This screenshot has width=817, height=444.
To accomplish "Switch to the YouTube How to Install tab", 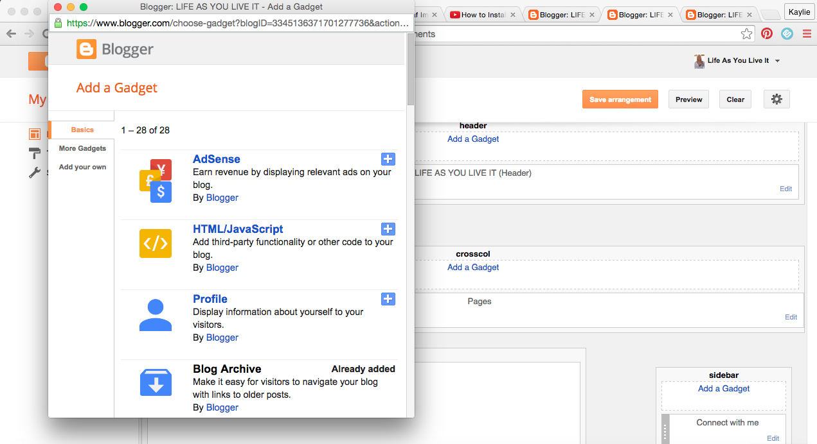I will pos(483,14).
